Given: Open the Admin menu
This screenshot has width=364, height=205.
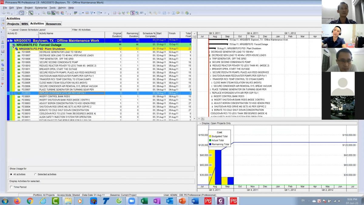Looking at the screenshot, I should (x=62, y=8).
